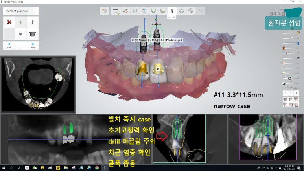The height and width of the screenshot is (171, 304).
Task: Select the top-right cube view orientation
Action: tap(296, 99)
